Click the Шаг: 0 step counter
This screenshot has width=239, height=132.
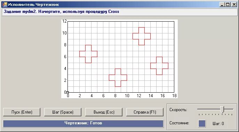click(x=218, y=123)
